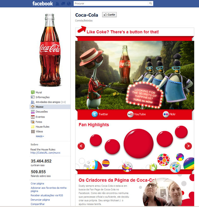Click the search magnifier icon
199x207 pixels.
[151, 3]
